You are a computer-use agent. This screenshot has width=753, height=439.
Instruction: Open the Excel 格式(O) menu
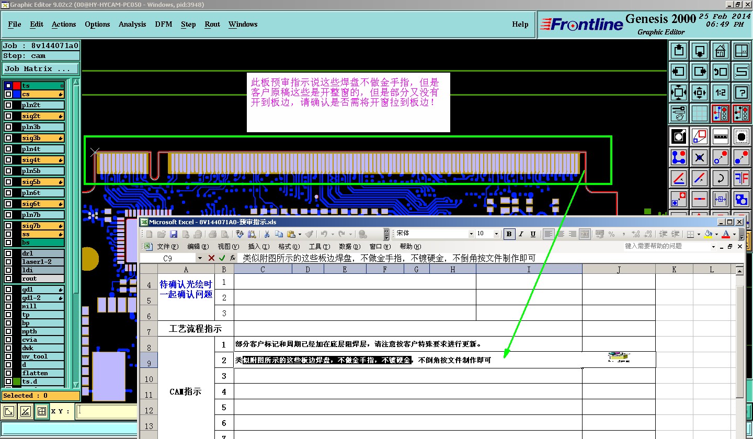pyautogui.click(x=288, y=247)
